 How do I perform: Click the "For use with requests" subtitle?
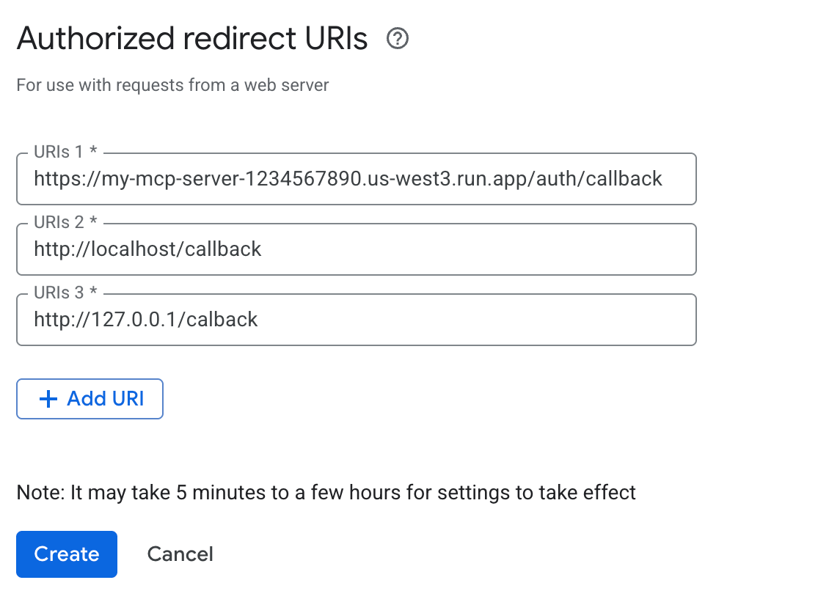point(172,85)
